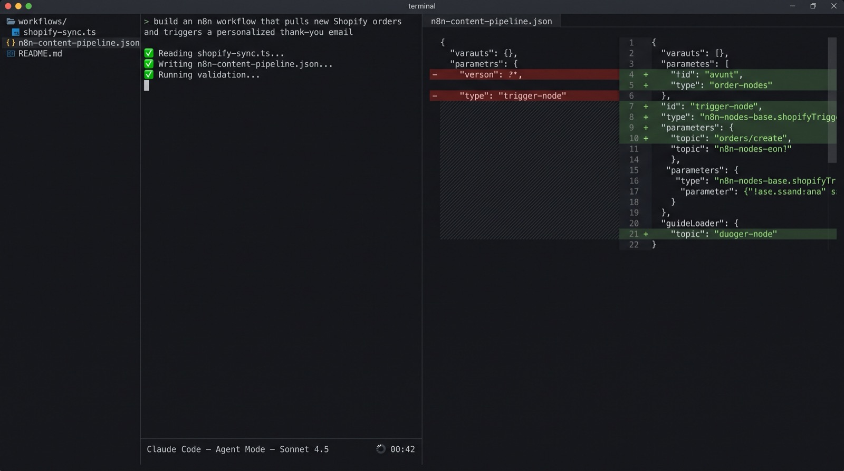The width and height of the screenshot is (844, 471).
Task: Click the terminal input cursor block
Action: pyautogui.click(x=147, y=85)
